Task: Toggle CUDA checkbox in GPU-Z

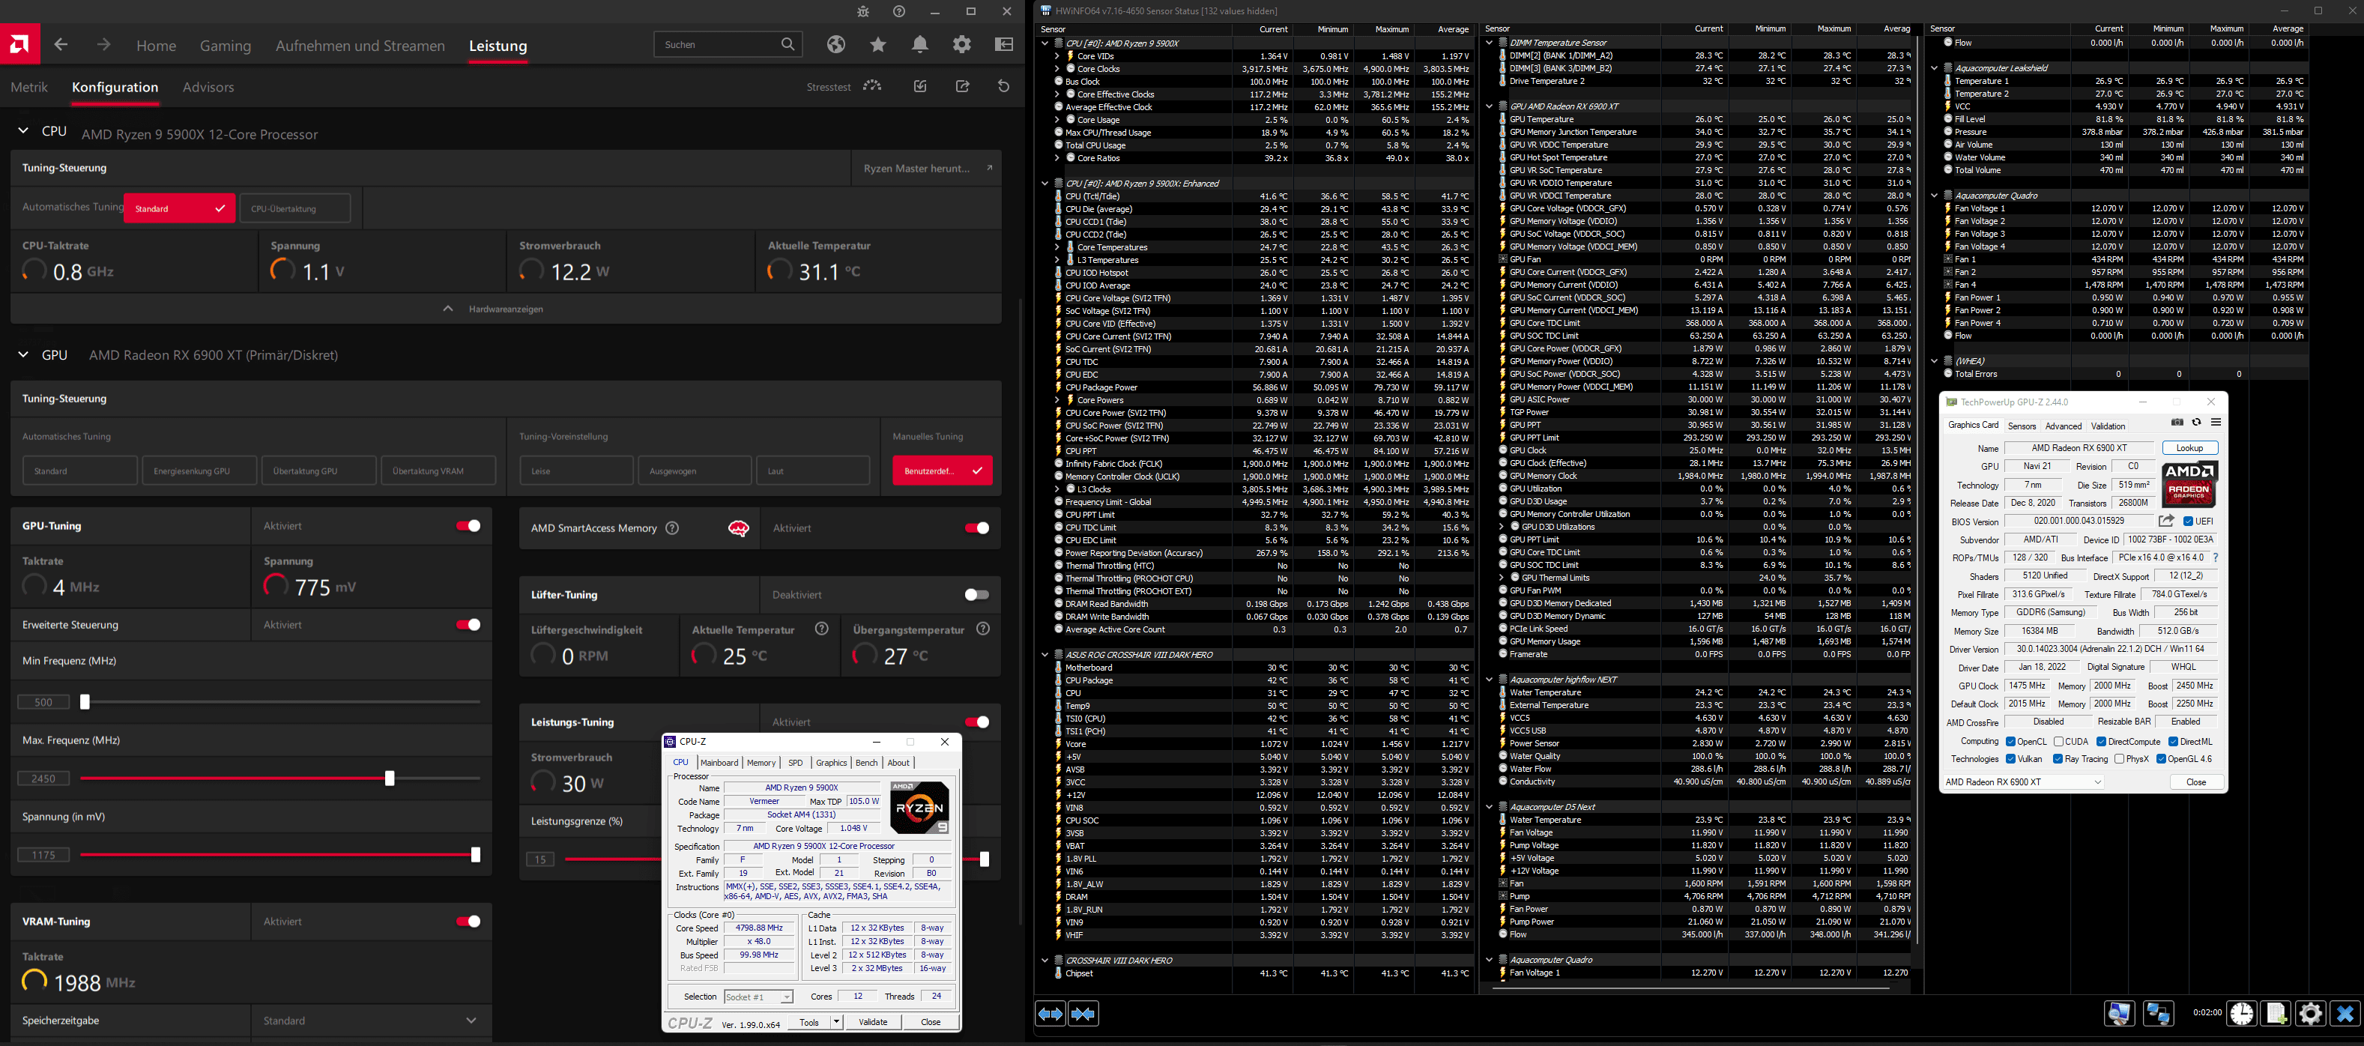Action: coord(2058,741)
